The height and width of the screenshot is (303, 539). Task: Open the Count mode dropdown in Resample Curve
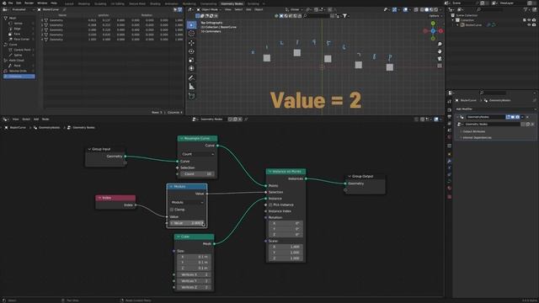point(198,154)
